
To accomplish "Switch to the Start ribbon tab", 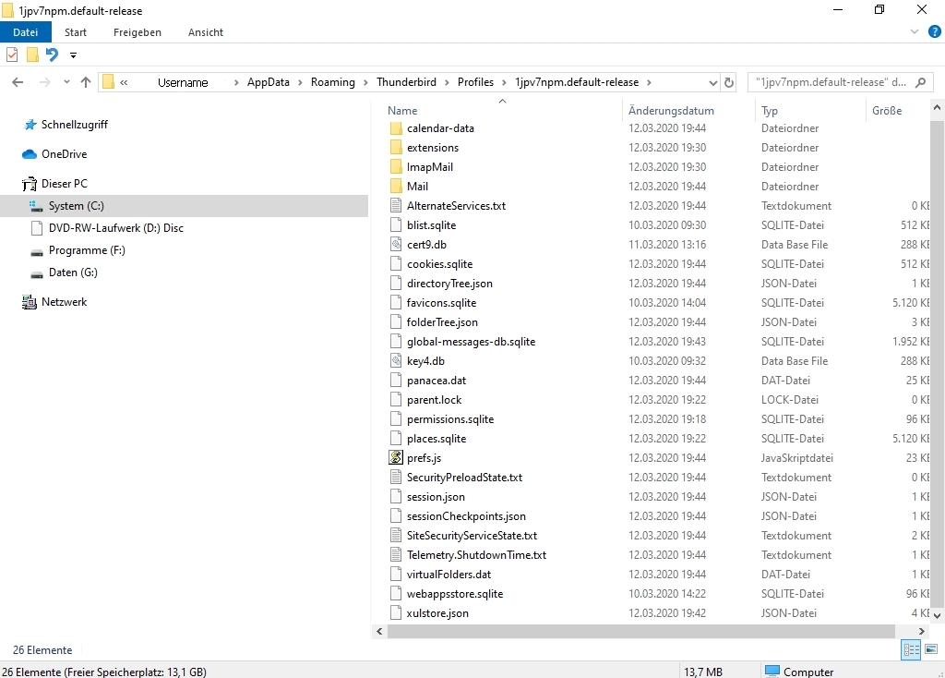I will (x=76, y=32).
